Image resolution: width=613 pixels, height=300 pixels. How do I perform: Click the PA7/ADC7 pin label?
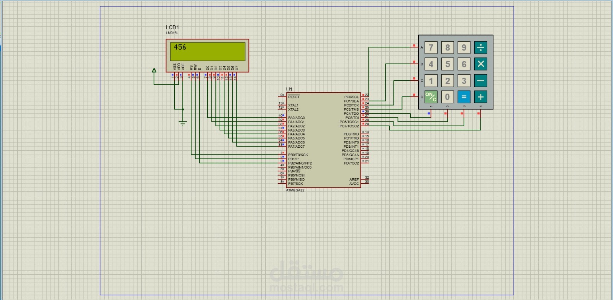(297, 147)
